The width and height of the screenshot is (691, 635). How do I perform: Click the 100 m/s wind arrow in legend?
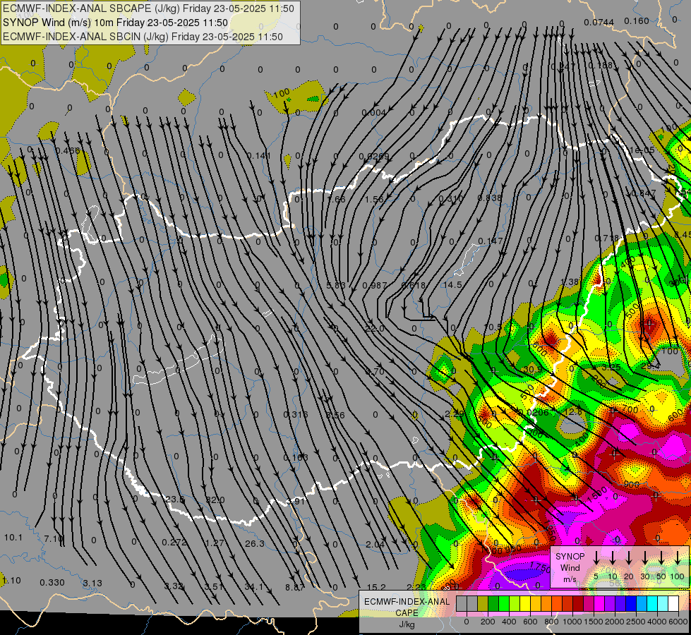(678, 558)
